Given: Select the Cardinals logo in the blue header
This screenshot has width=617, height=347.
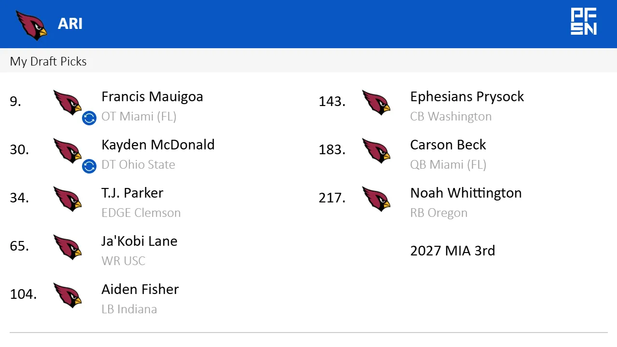Looking at the screenshot, I should (x=31, y=24).
